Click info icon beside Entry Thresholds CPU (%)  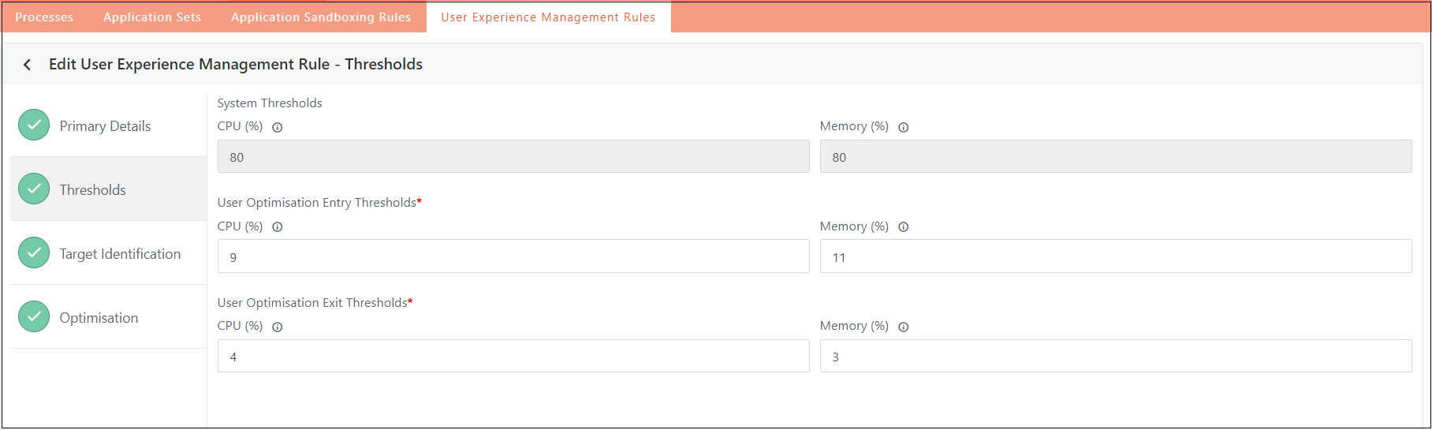(278, 227)
